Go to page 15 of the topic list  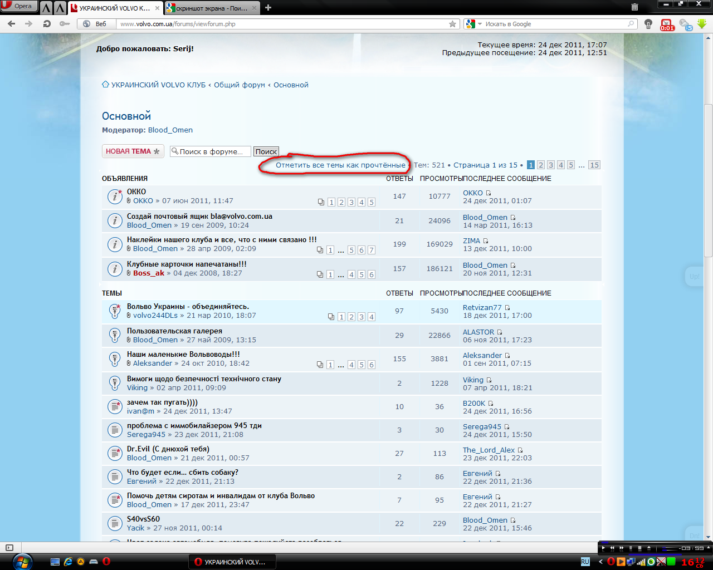[x=594, y=165]
